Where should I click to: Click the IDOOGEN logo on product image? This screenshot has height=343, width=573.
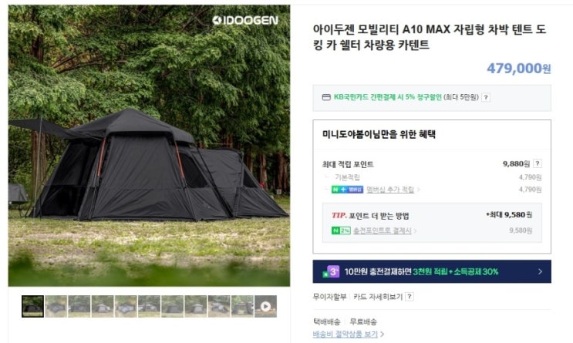[x=245, y=21]
